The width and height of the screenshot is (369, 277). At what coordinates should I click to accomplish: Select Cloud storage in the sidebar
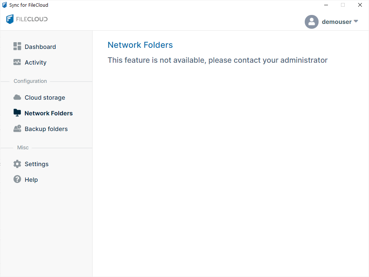45,97
